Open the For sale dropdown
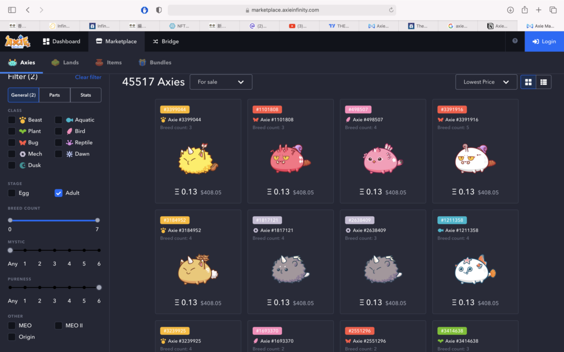This screenshot has width=564, height=352. 221,82
